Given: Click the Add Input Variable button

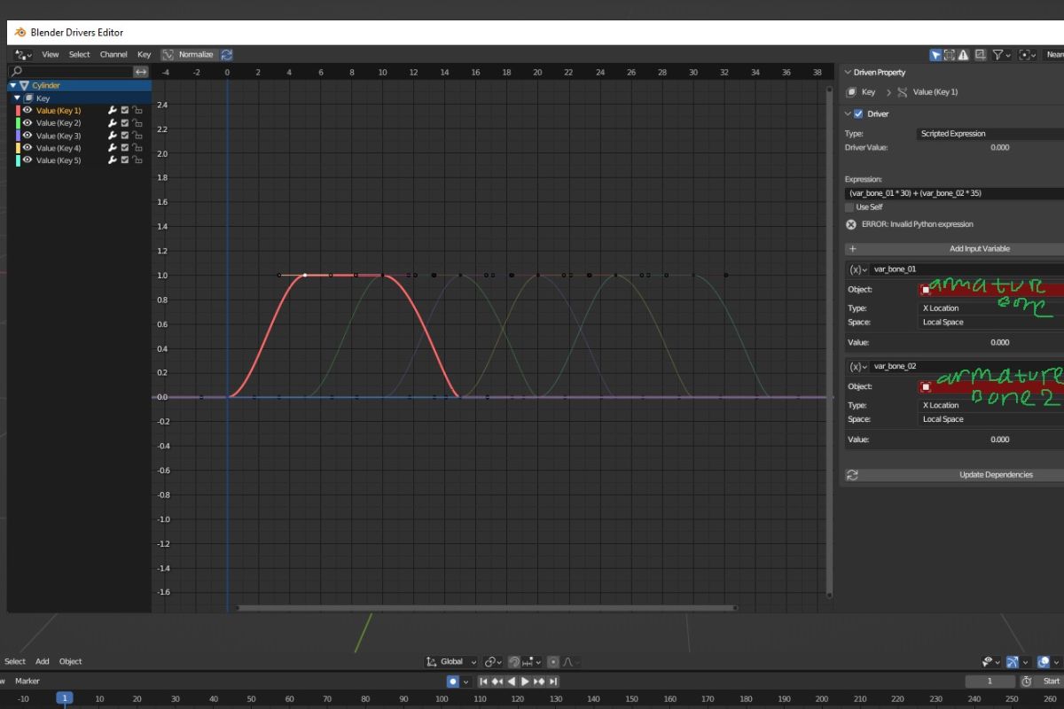Looking at the screenshot, I should pyautogui.click(x=953, y=249).
